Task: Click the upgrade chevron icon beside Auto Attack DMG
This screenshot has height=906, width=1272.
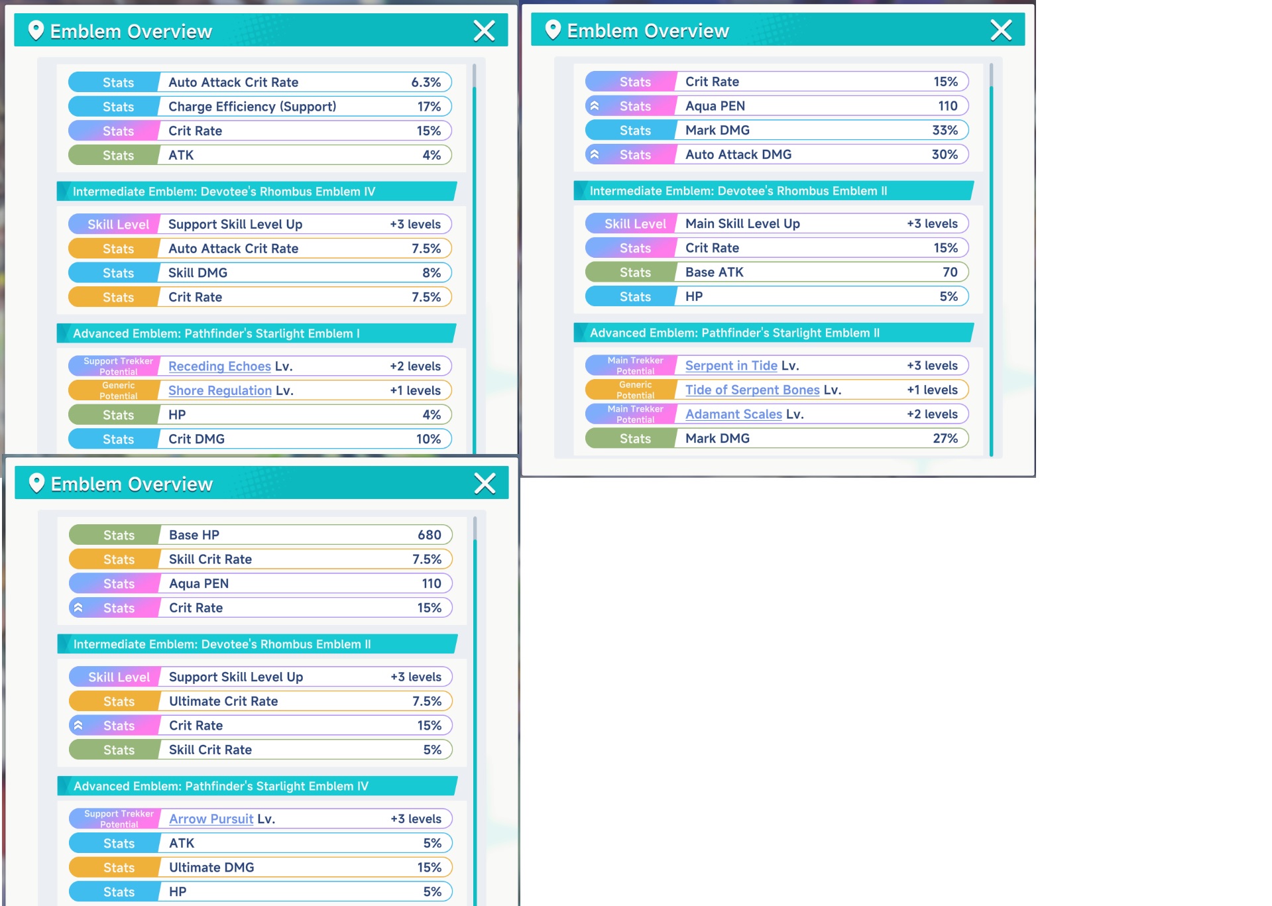Action: pos(595,154)
